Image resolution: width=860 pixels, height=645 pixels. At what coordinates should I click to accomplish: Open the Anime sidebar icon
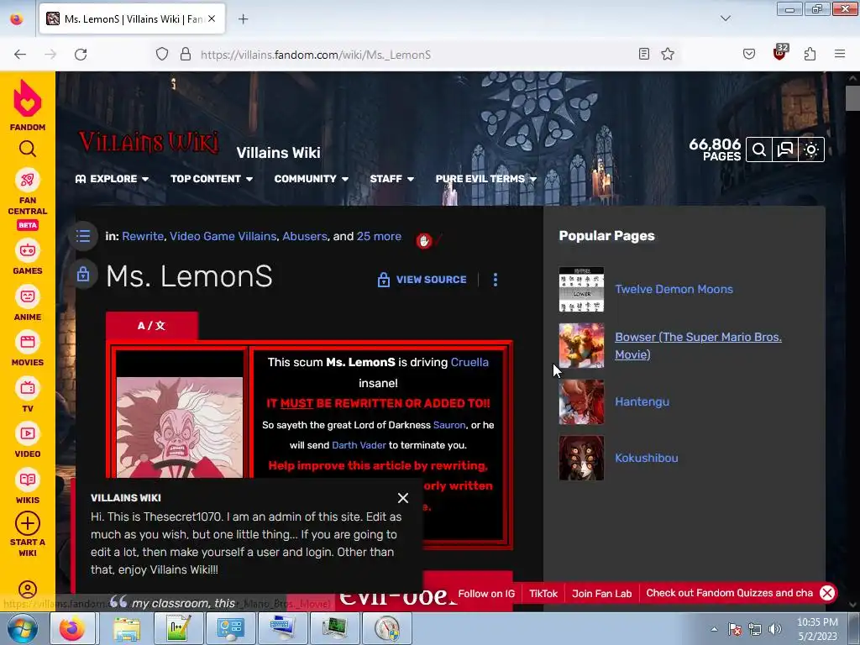(28, 296)
